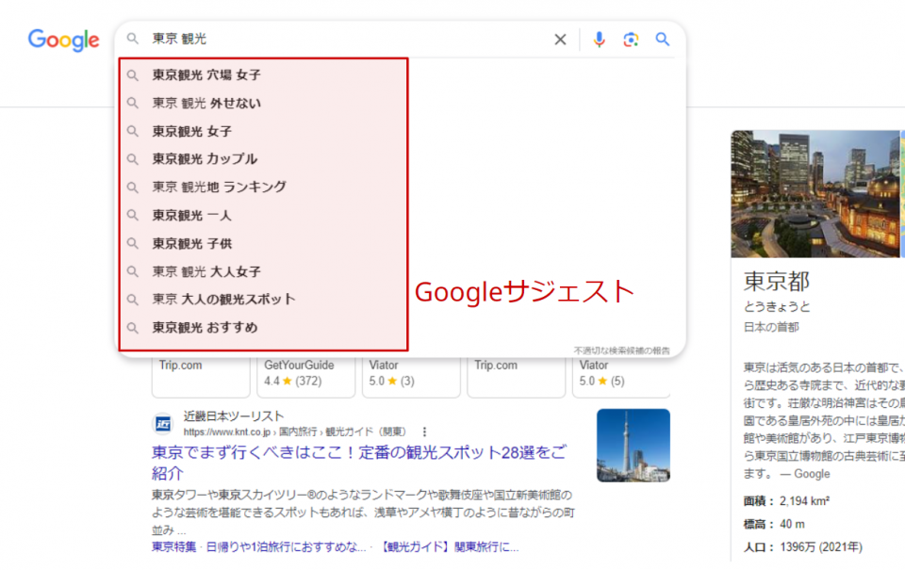Select suggestion 東京観光 穴場 女子

point(206,74)
